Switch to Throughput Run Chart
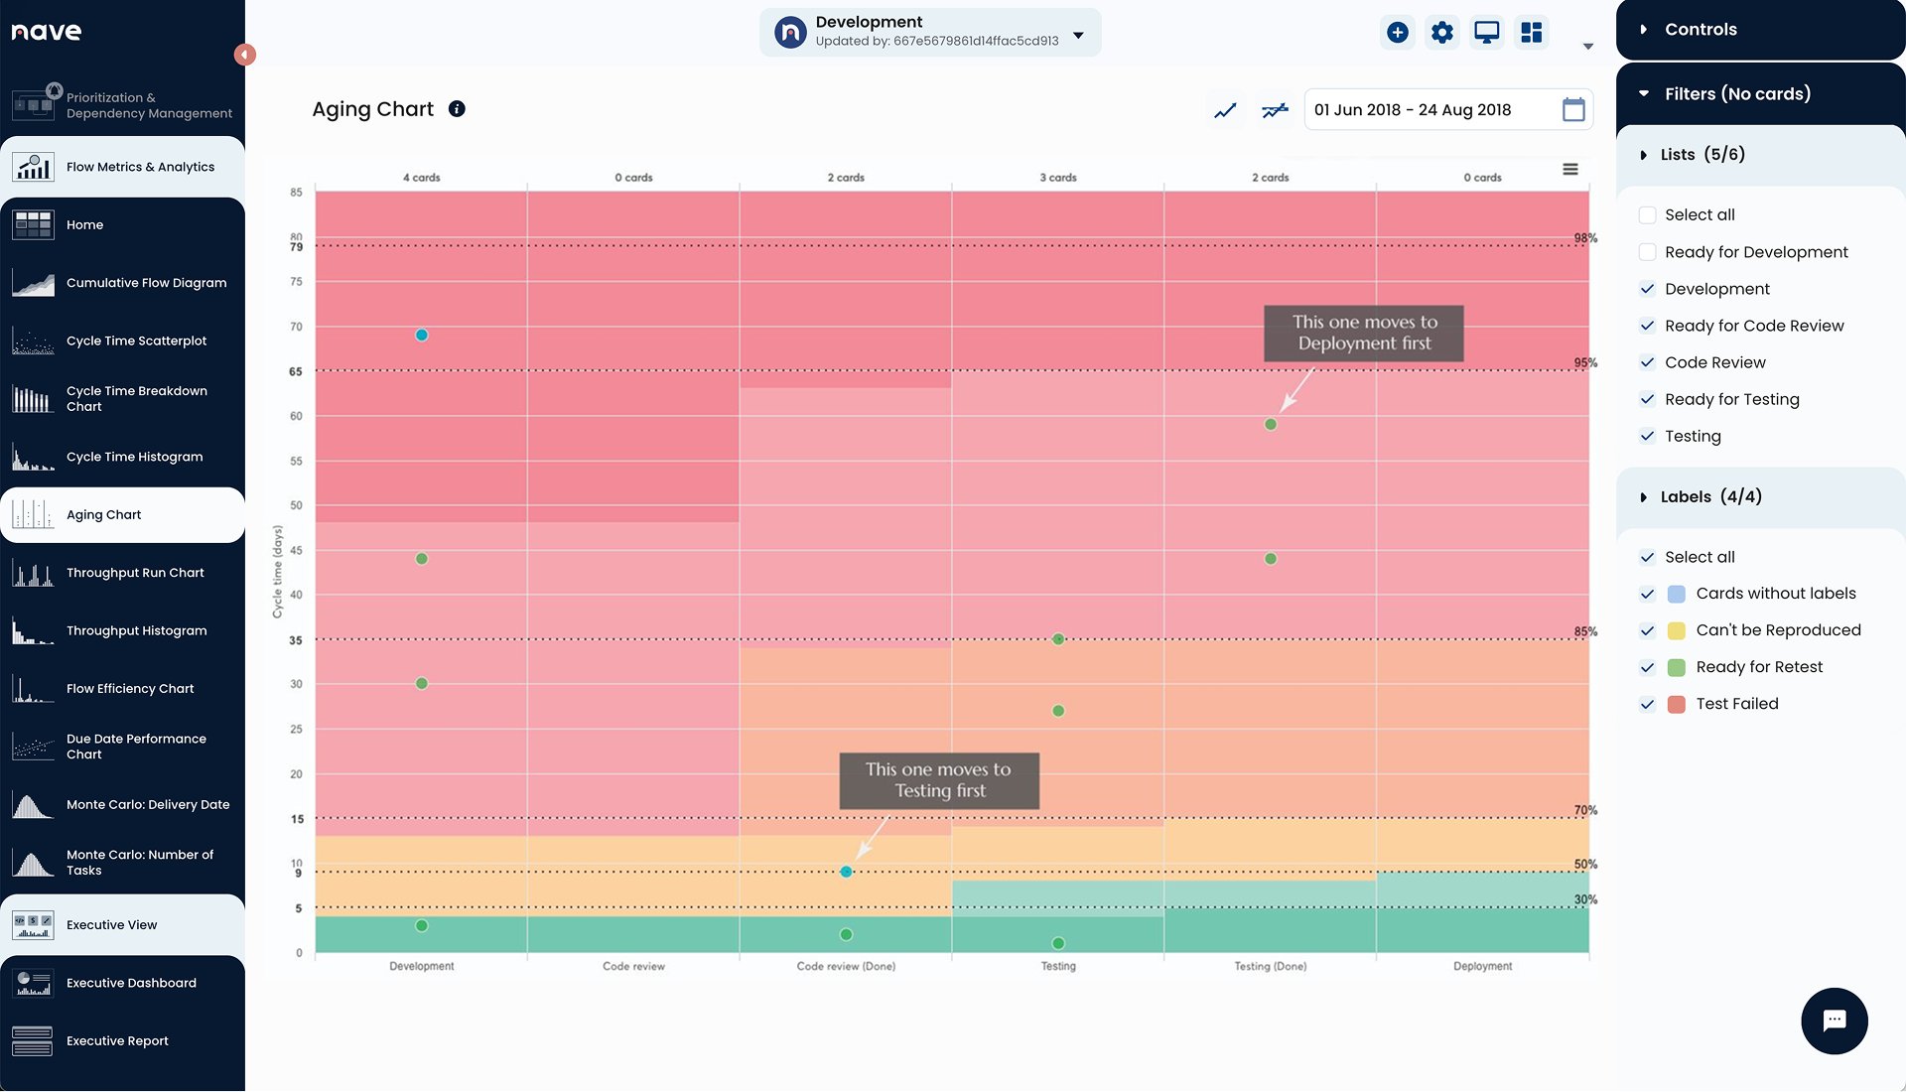 [135, 573]
